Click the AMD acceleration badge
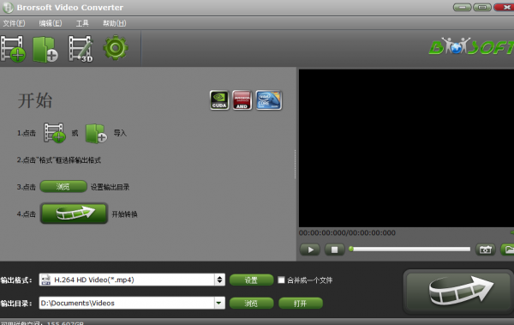Image resolution: width=514 pixels, height=325 pixels. [242, 100]
